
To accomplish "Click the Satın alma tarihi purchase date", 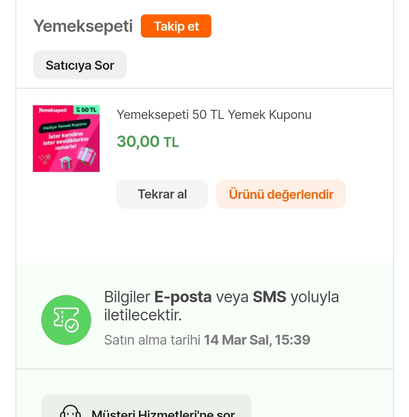I will 207,340.
